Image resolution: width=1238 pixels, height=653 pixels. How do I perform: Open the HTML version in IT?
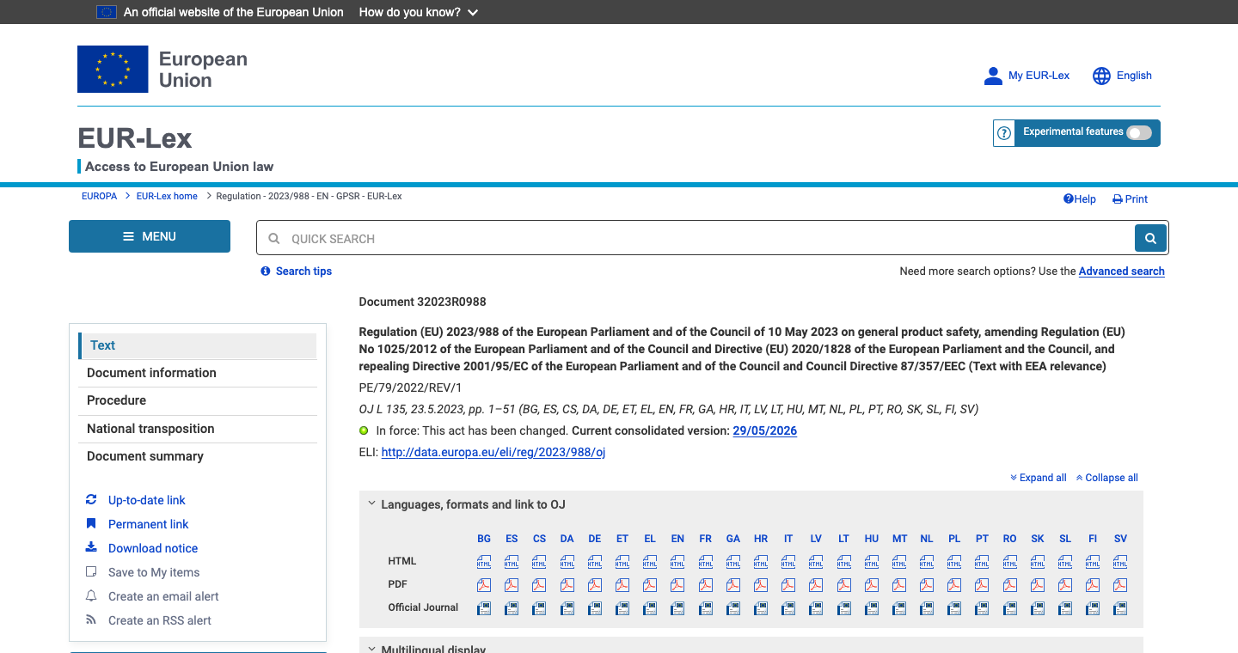coord(788,562)
